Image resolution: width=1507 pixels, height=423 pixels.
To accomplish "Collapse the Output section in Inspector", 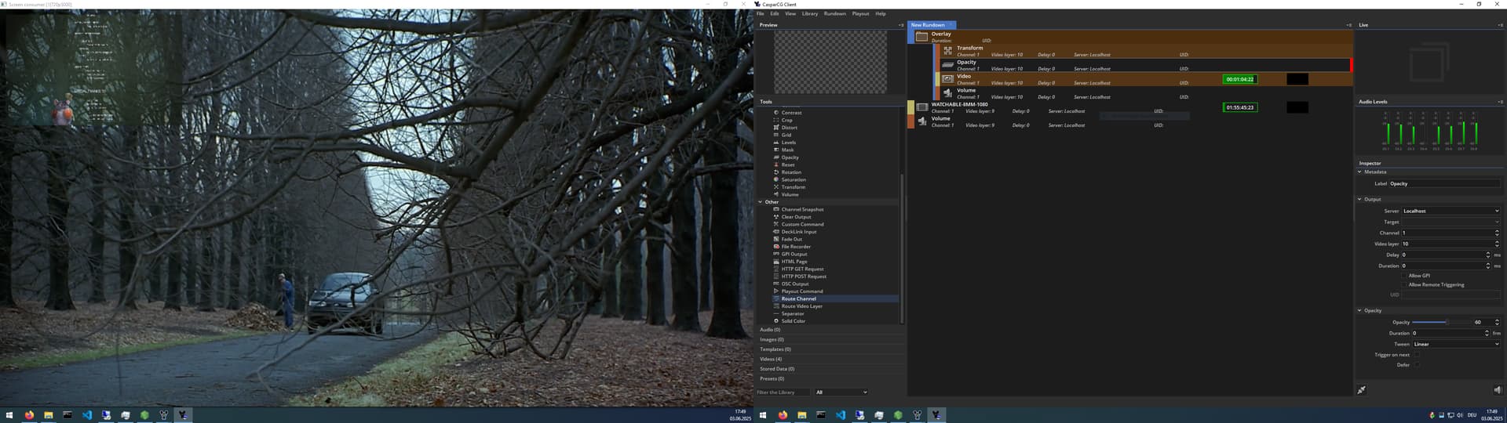I will coord(1360,199).
